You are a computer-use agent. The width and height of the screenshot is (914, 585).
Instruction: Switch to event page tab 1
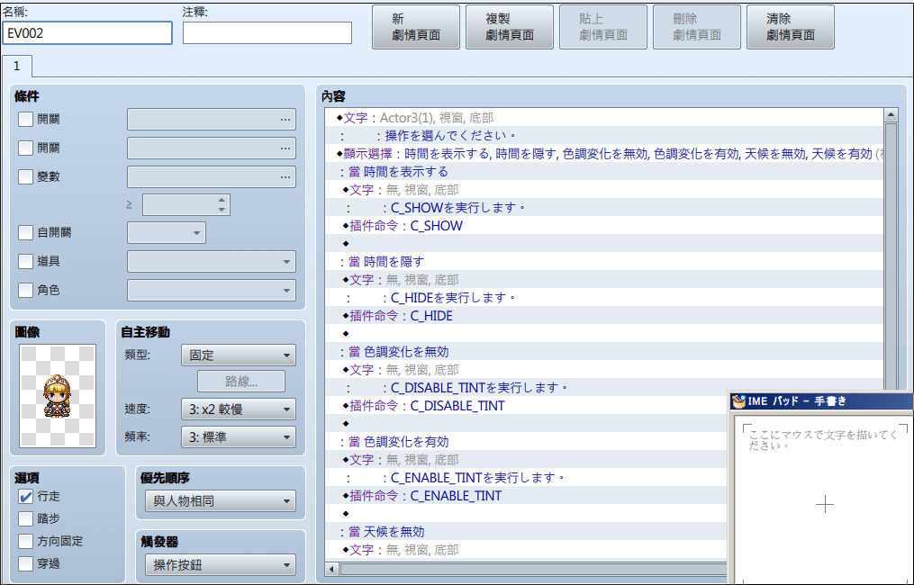point(17,66)
